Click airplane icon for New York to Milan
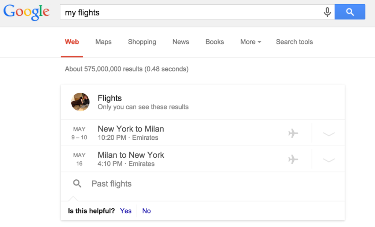 293,133
